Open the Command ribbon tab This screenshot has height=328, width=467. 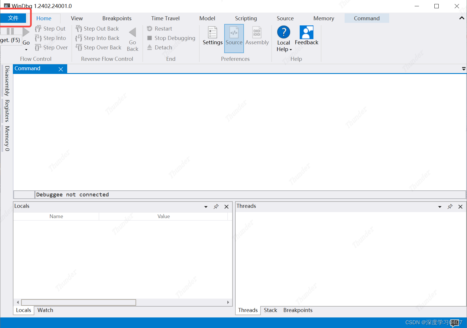click(x=367, y=18)
